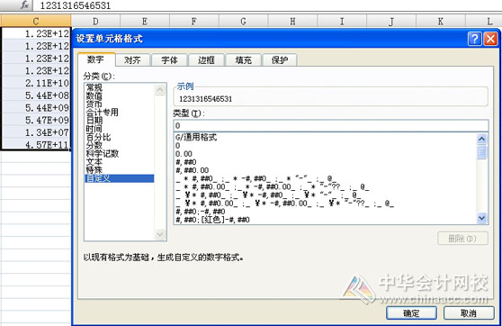Click the fx insert function icon
502x326 pixels.
tap(24, 5)
